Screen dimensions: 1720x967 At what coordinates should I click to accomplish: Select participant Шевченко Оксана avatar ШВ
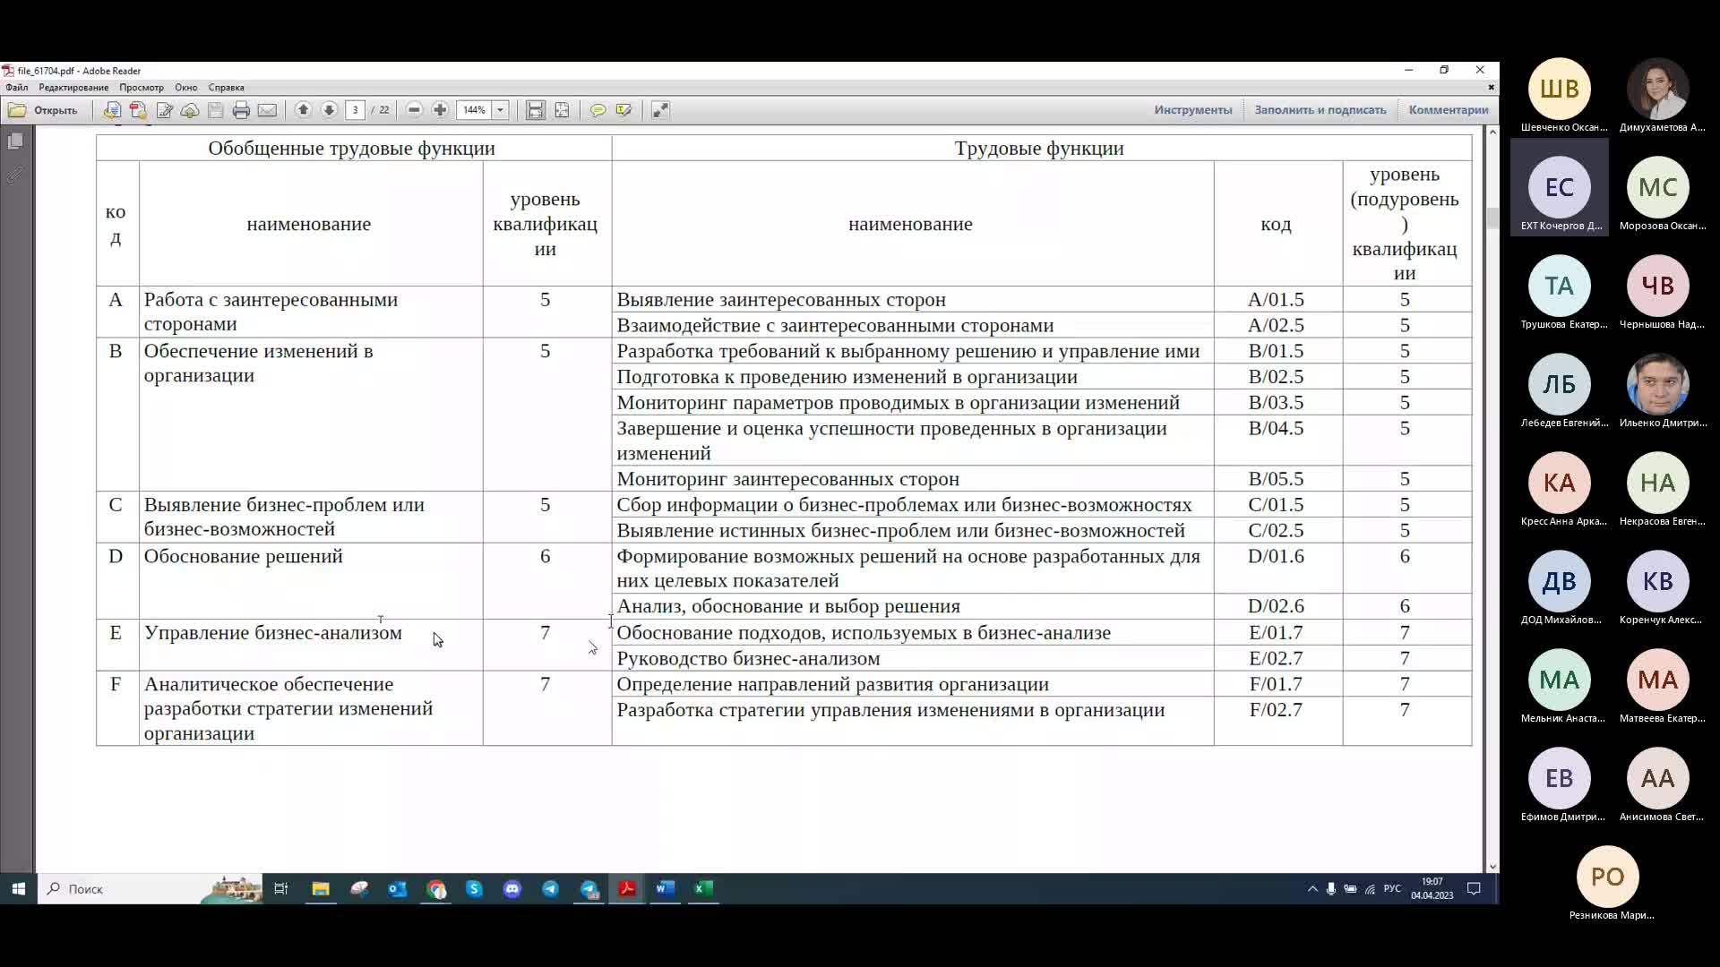(x=1559, y=89)
